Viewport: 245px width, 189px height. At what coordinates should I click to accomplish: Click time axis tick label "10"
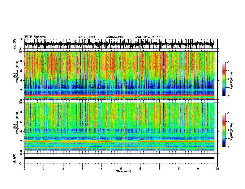(217, 169)
